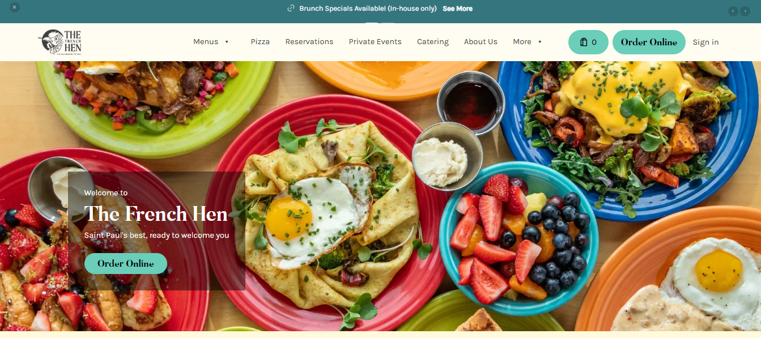Open the Menus navigation item
This screenshot has height=338, width=761.
(x=206, y=42)
